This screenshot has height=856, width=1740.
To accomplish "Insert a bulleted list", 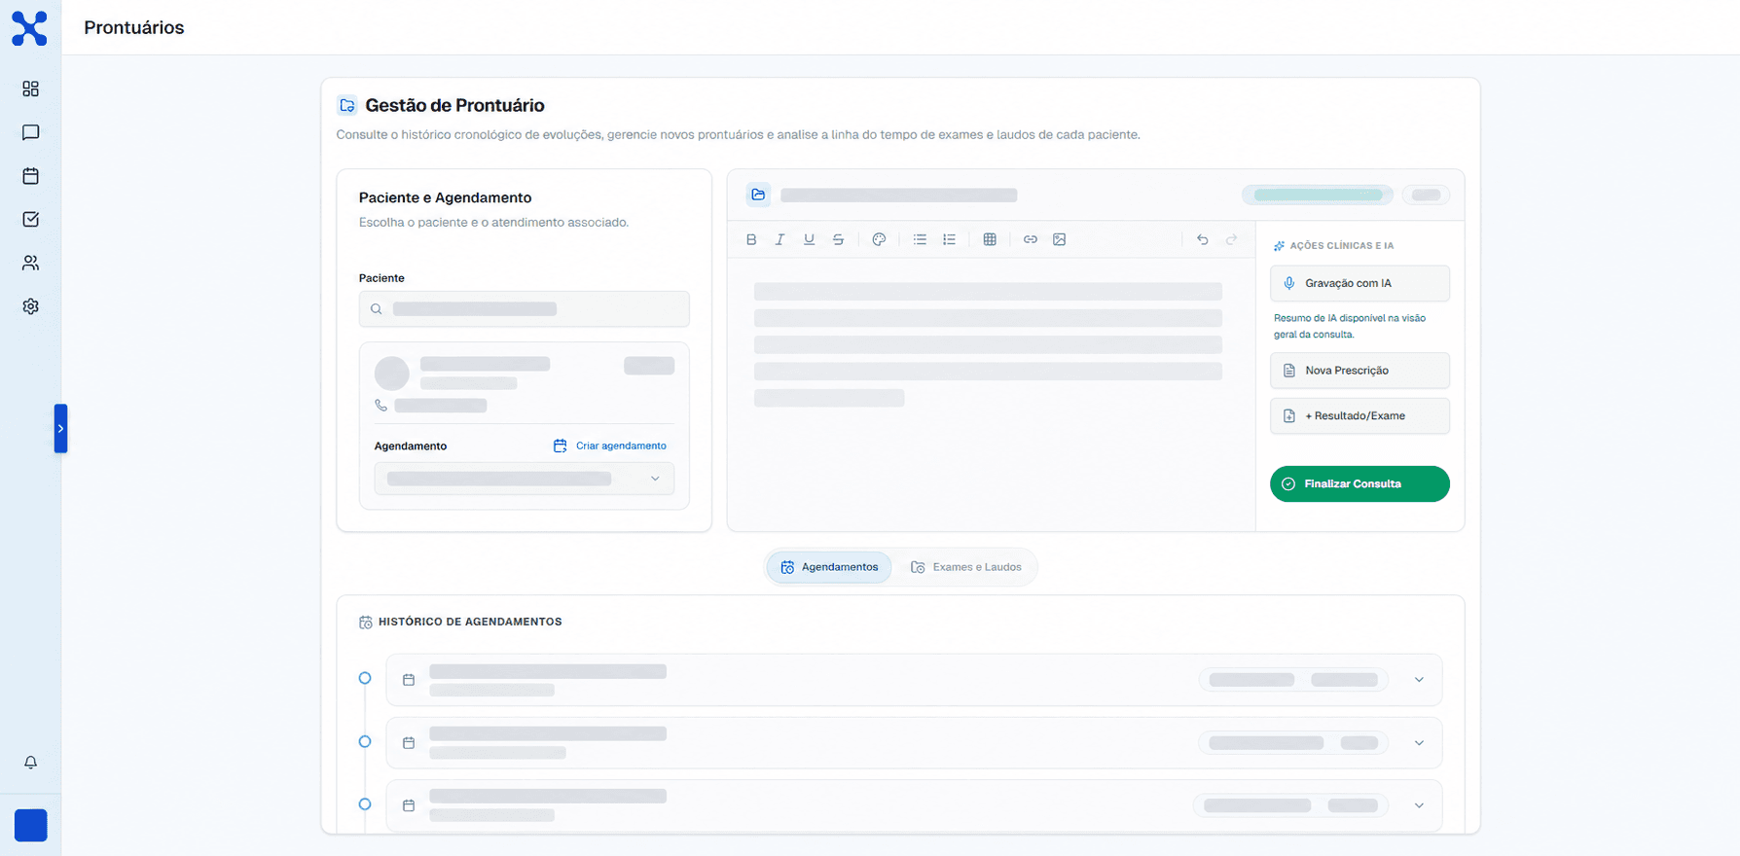I will (920, 239).
